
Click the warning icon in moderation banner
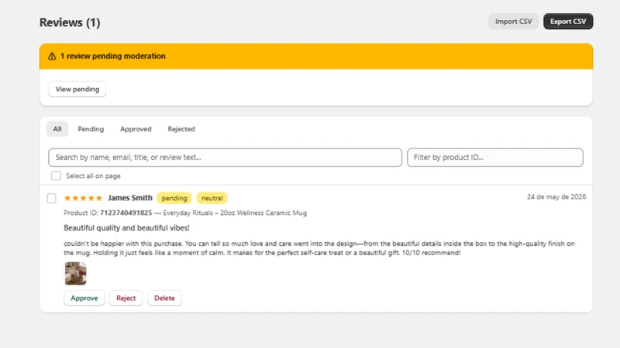(x=52, y=56)
